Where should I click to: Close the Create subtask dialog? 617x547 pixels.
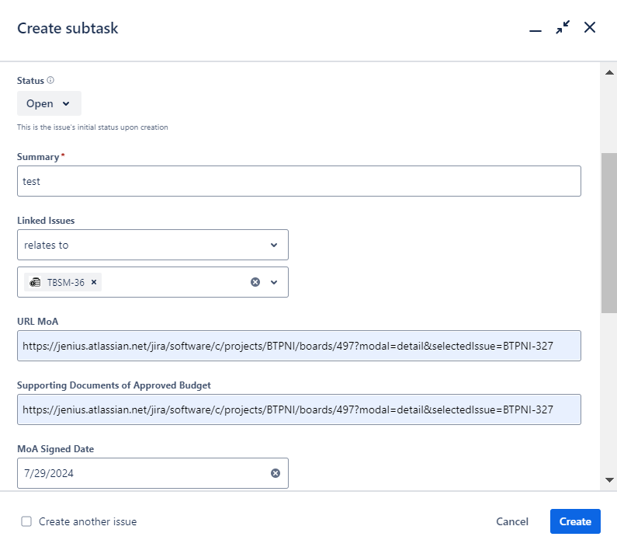click(590, 27)
